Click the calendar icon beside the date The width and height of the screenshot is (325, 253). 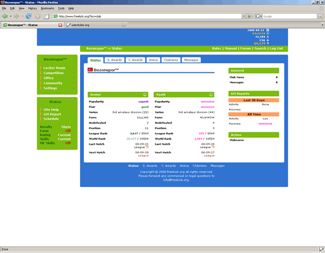(268, 30)
